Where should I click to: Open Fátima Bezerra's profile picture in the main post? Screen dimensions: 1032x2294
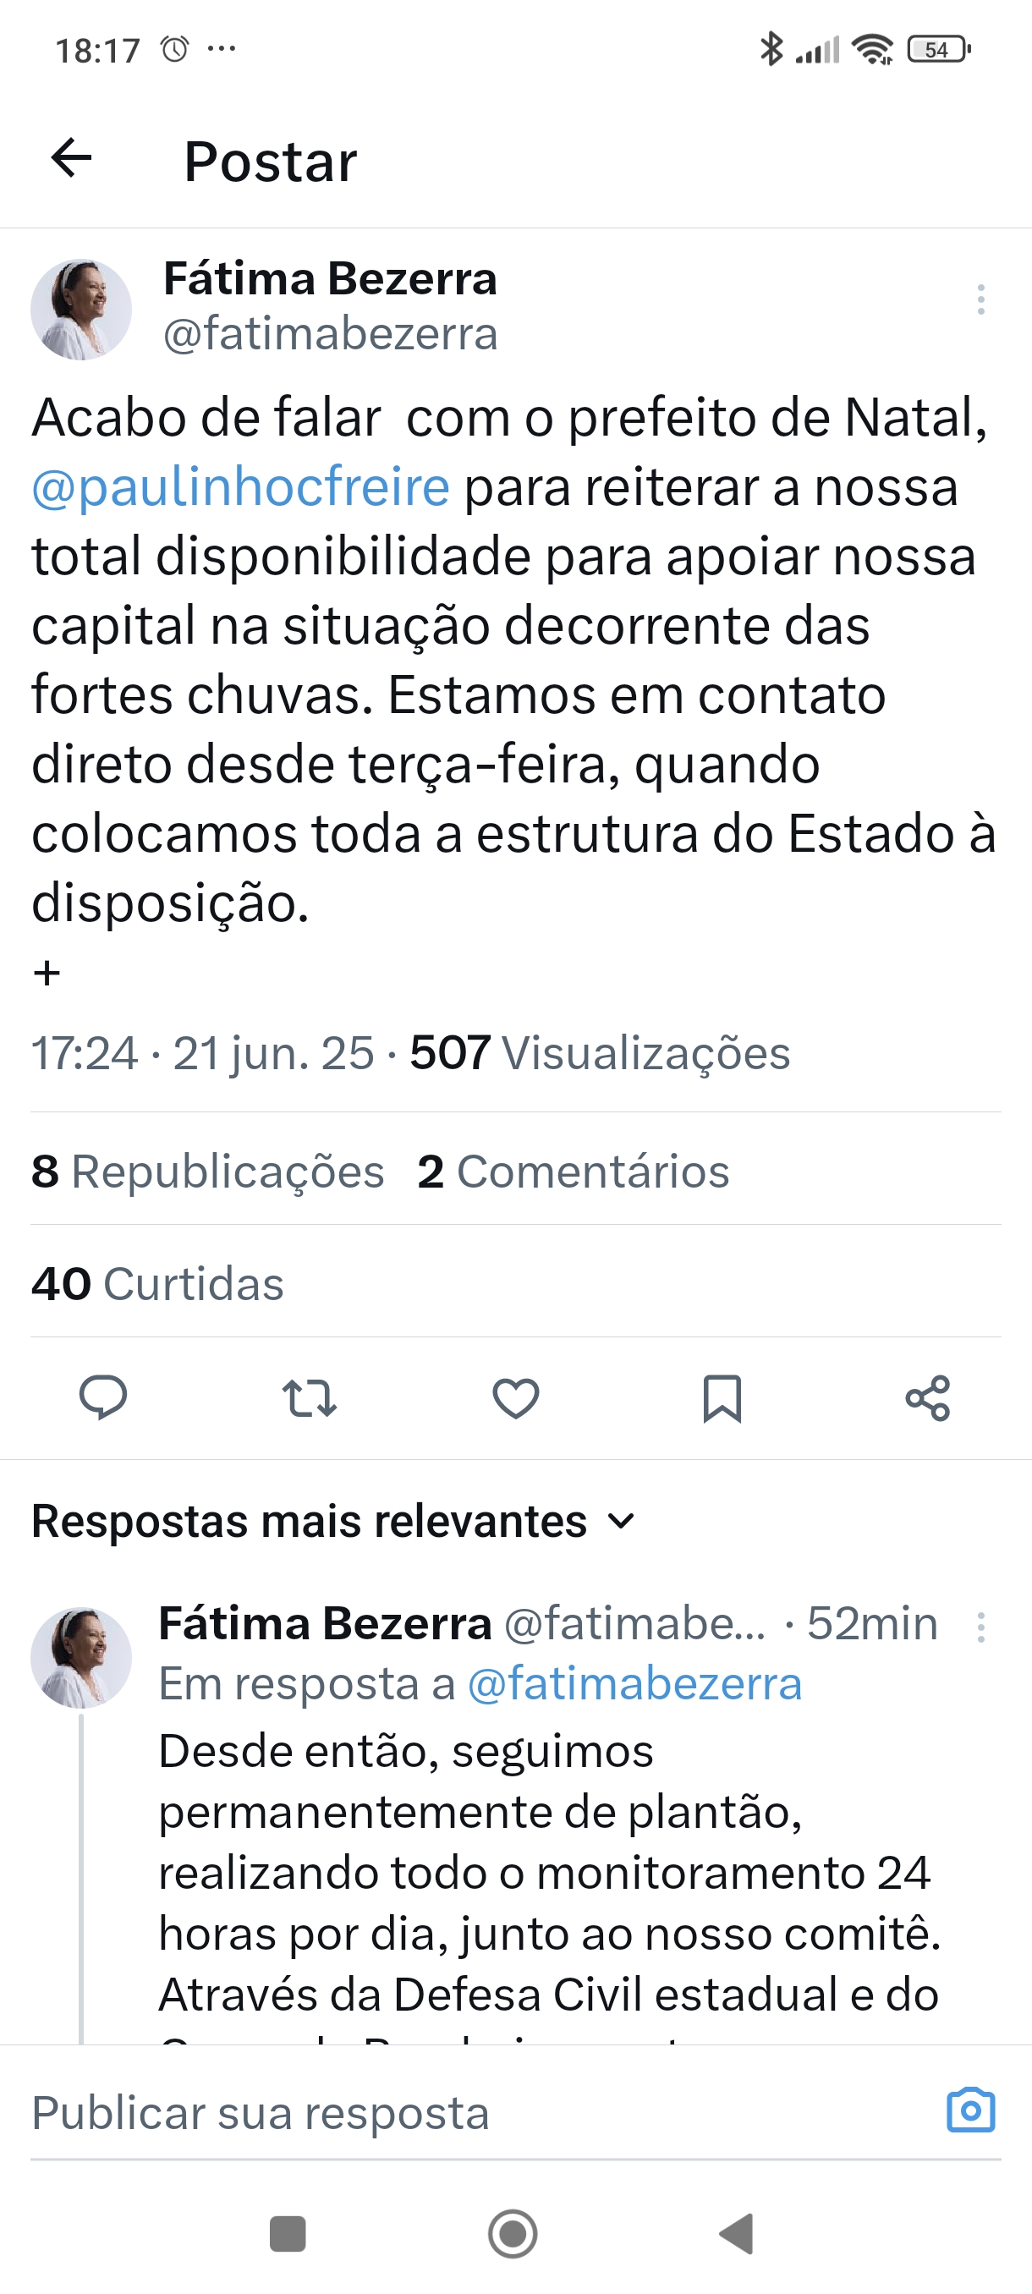[x=81, y=309]
